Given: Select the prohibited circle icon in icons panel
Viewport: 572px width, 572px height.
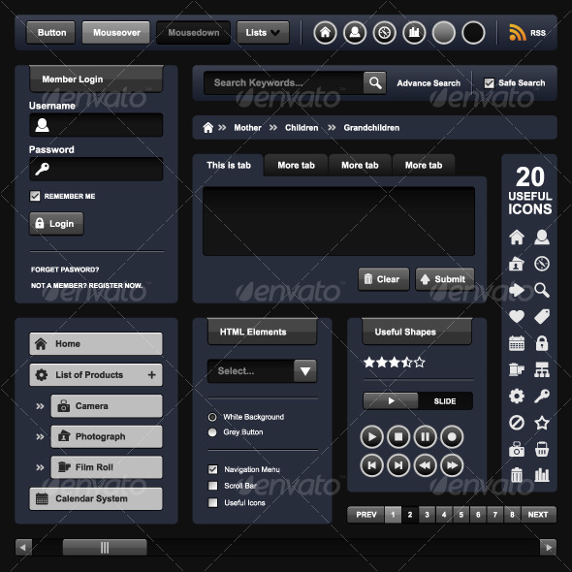Looking at the screenshot, I should 517,423.
